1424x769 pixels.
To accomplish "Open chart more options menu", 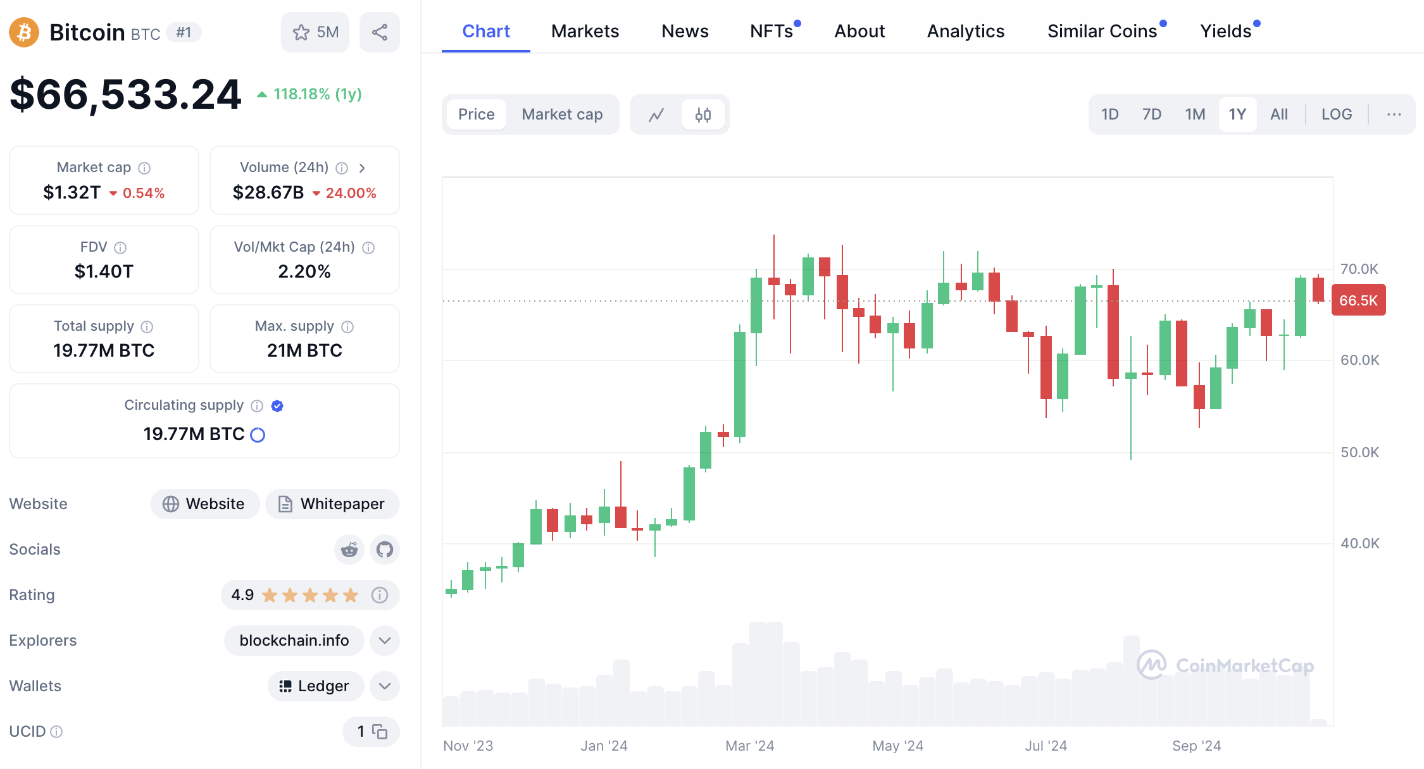I will pyautogui.click(x=1394, y=114).
